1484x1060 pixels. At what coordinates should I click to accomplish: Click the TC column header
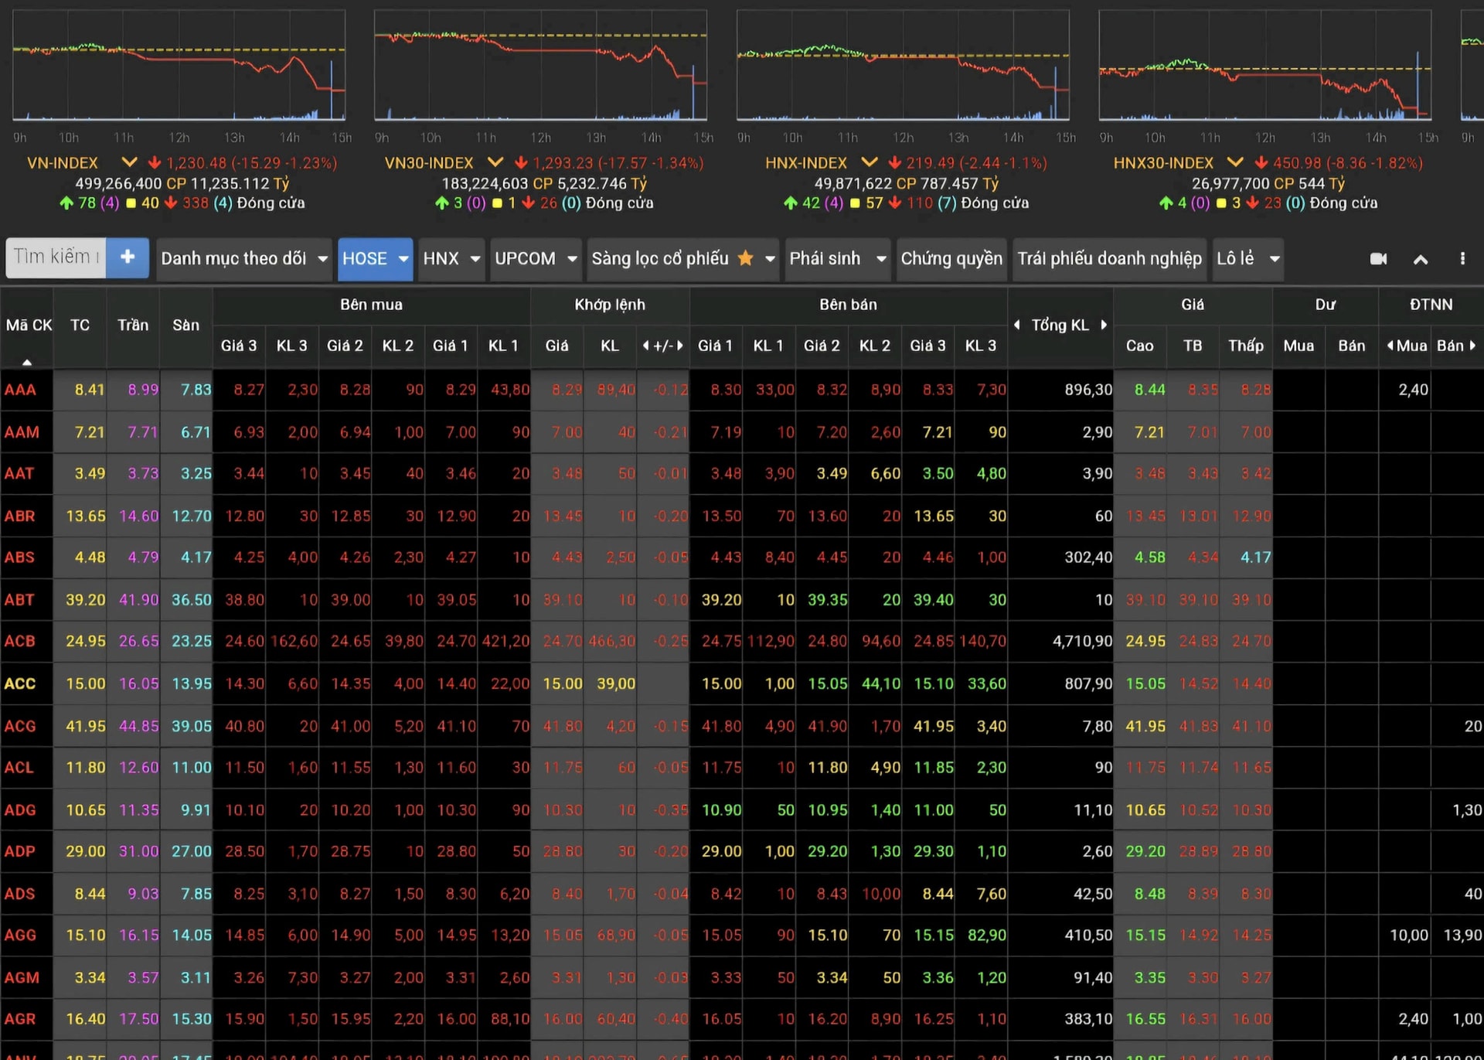(80, 325)
